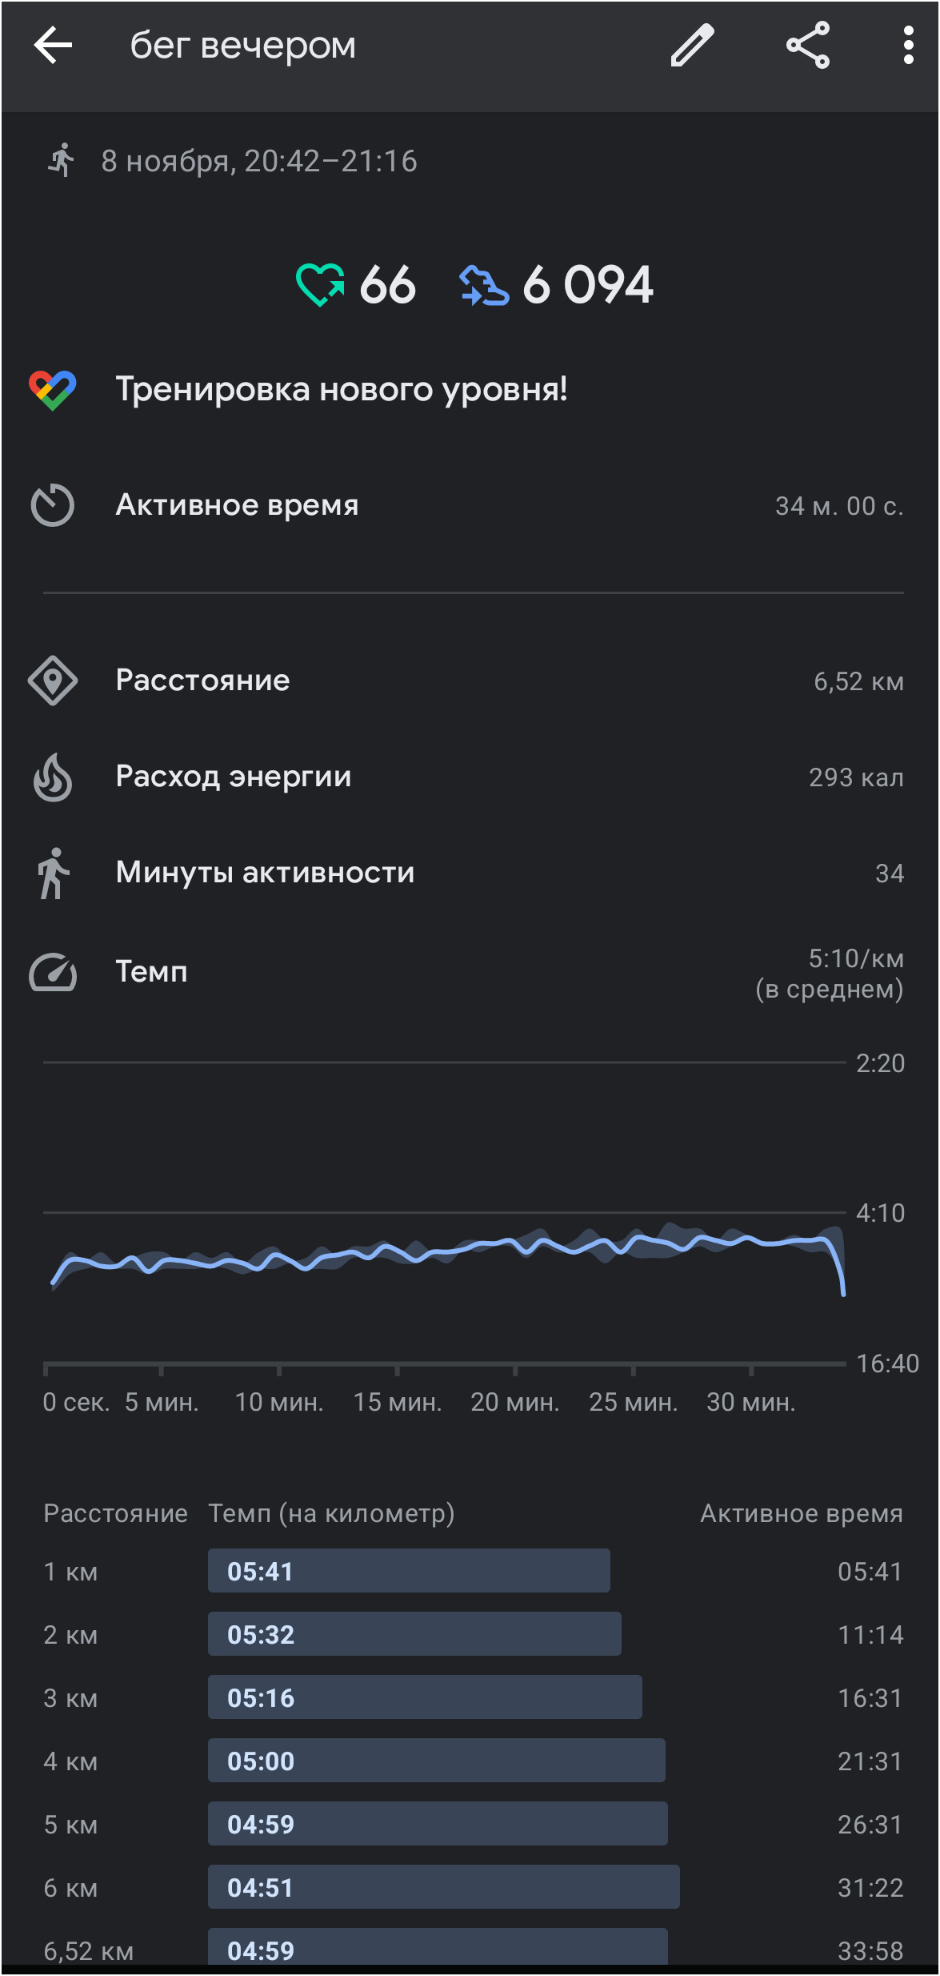Screen dimensions: 940x1976
Task: Tap the steps shoe icon near 6 094
Action: click(x=484, y=286)
